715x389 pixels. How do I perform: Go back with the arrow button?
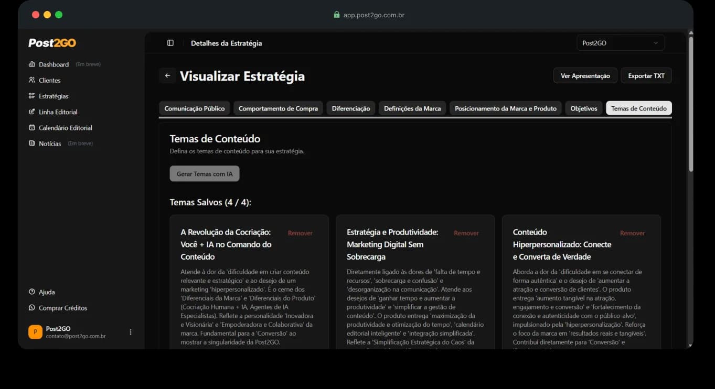[x=168, y=76]
